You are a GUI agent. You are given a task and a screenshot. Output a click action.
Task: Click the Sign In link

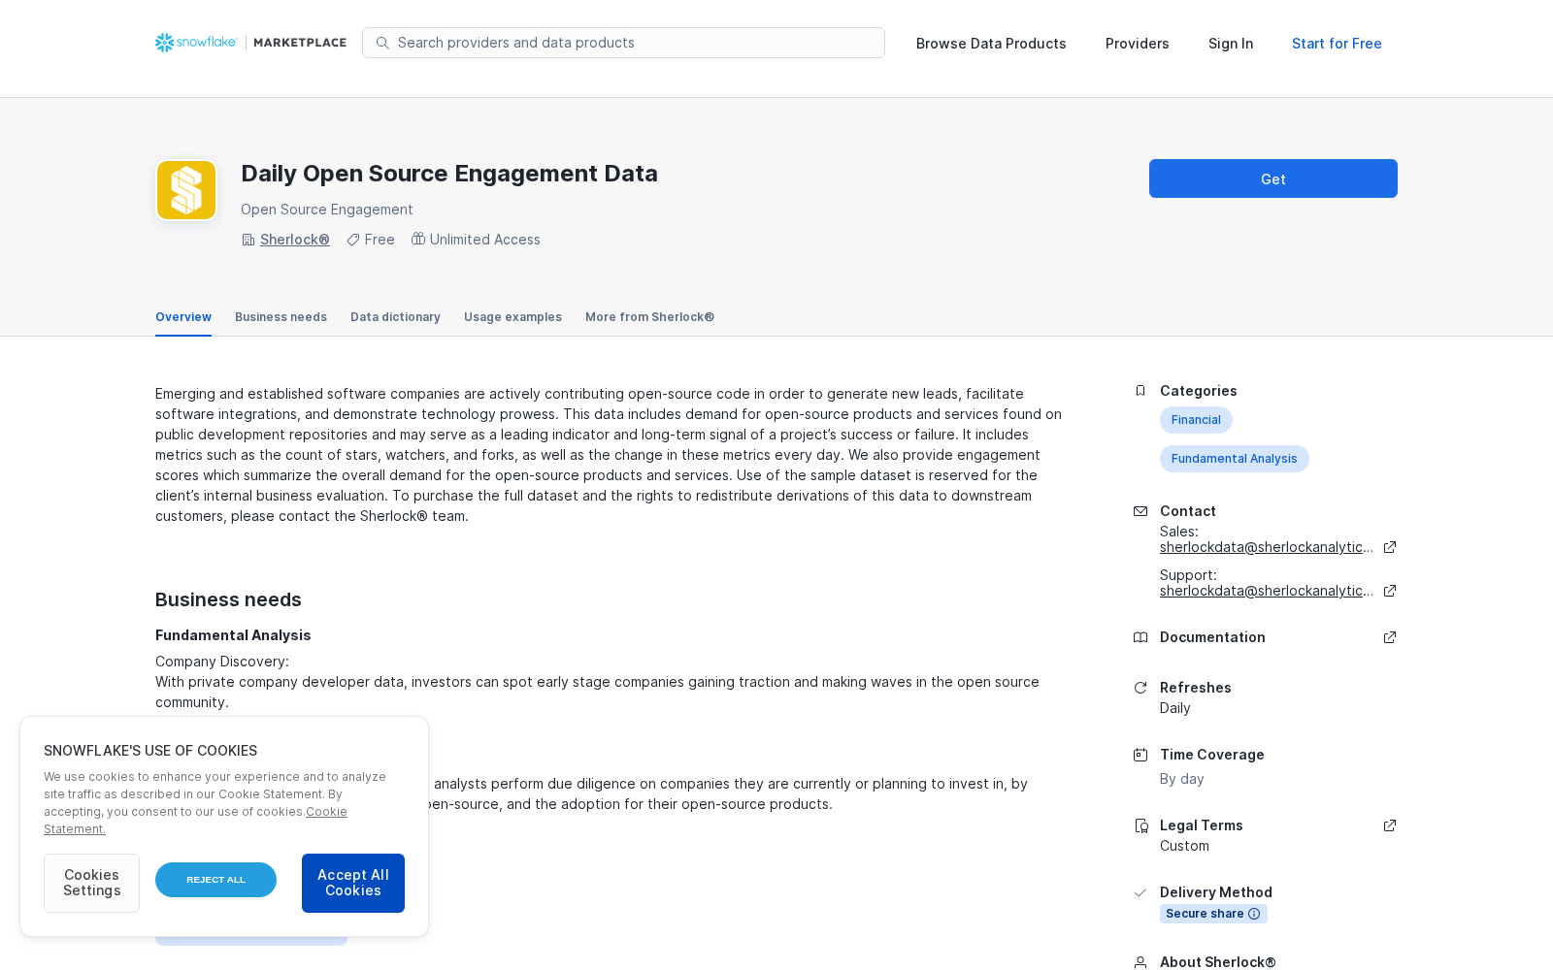pos(1231,44)
